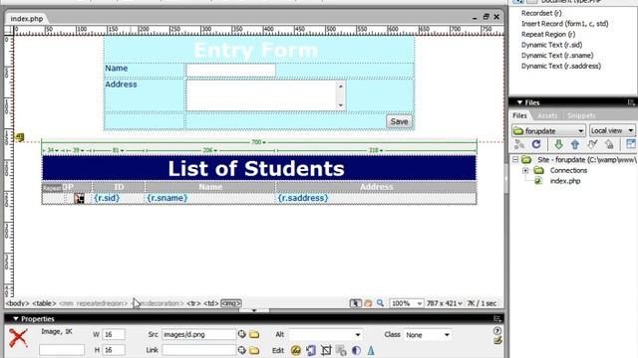Image resolution: width=638 pixels, height=358 pixels.
Task: Click the {r.sid} dynamic text placeholder
Action: tap(107, 198)
